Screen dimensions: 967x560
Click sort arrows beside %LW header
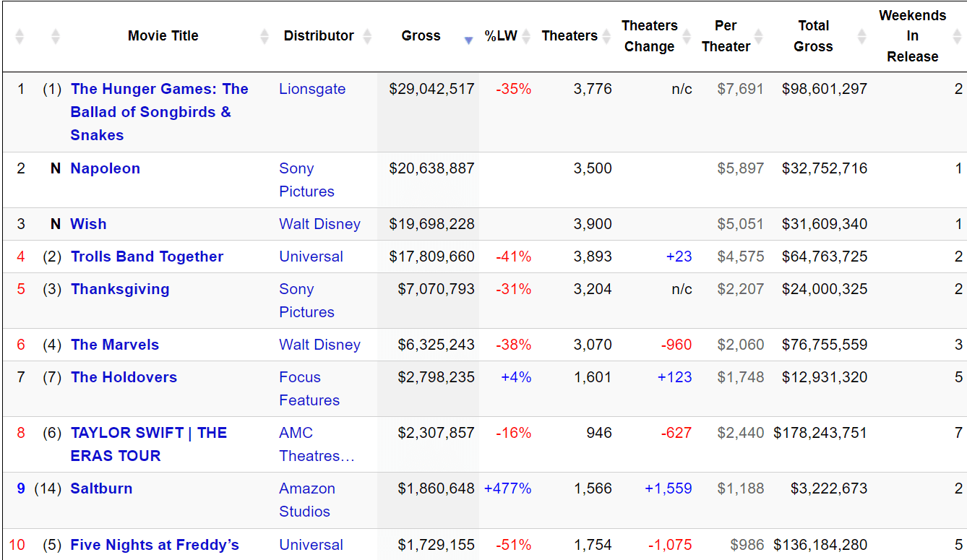click(526, 36)
